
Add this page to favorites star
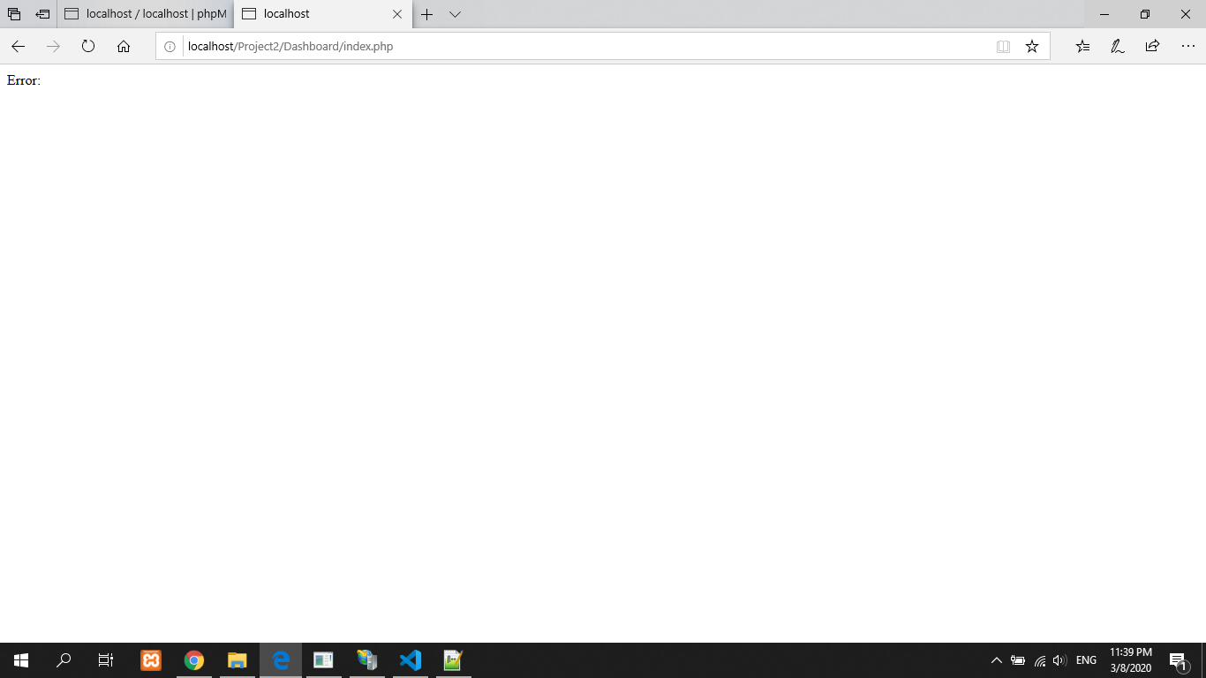click(1032, 47)
